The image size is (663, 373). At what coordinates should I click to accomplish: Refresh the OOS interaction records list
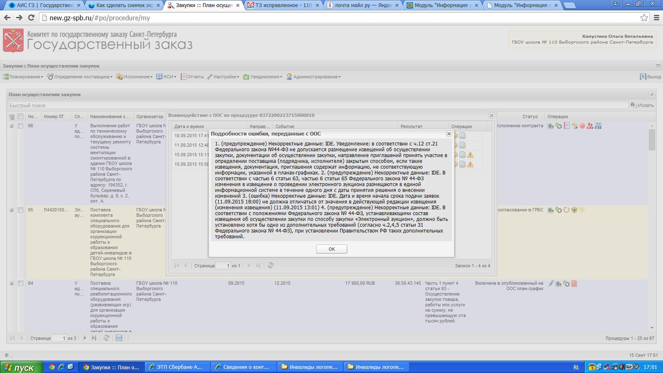click(271, 265)
